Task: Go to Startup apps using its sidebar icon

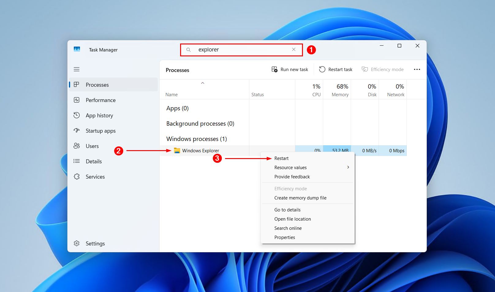Action: click(x=77, y=131)
